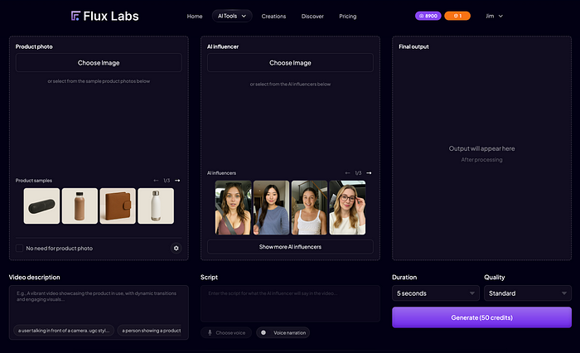
Task: Click Show more AI influencers
Action: pyautogui.click(x=290, y=247)
